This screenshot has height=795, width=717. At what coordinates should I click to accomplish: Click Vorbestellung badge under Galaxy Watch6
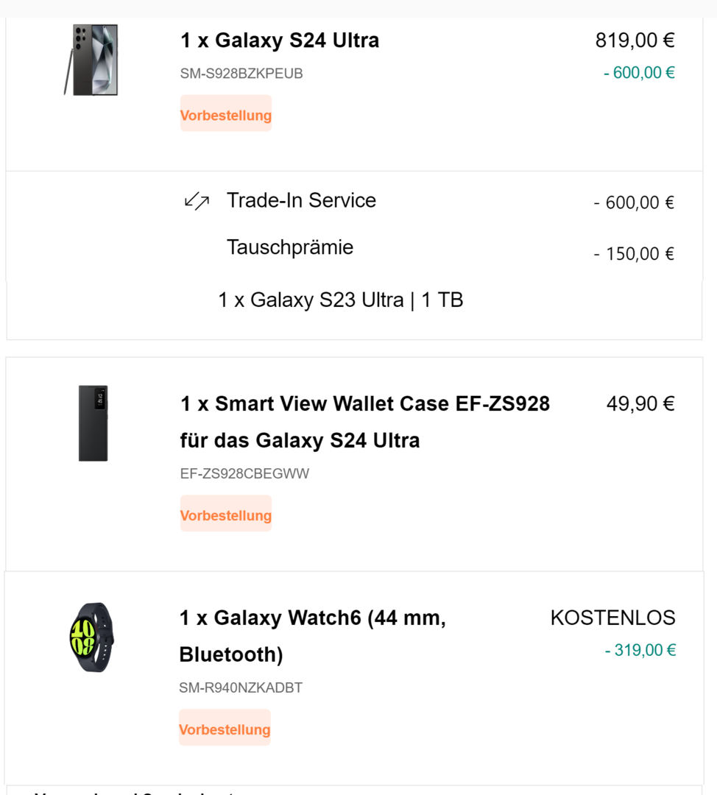tap(225, 729)
